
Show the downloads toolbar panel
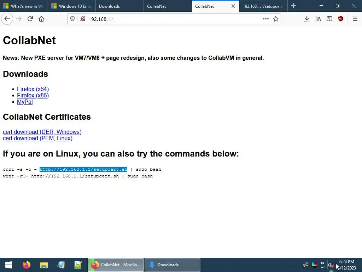306,19
